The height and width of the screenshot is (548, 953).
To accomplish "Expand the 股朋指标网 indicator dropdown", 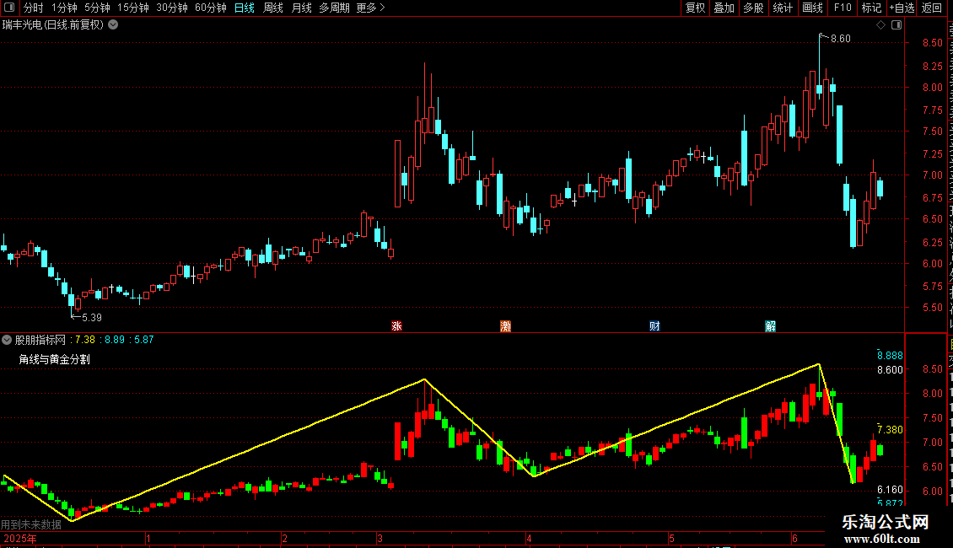I will [x=7, y=340].
